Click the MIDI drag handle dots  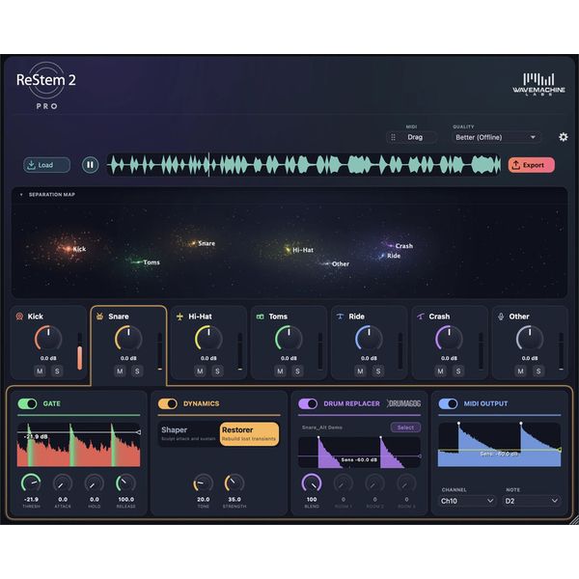[394, 137]
